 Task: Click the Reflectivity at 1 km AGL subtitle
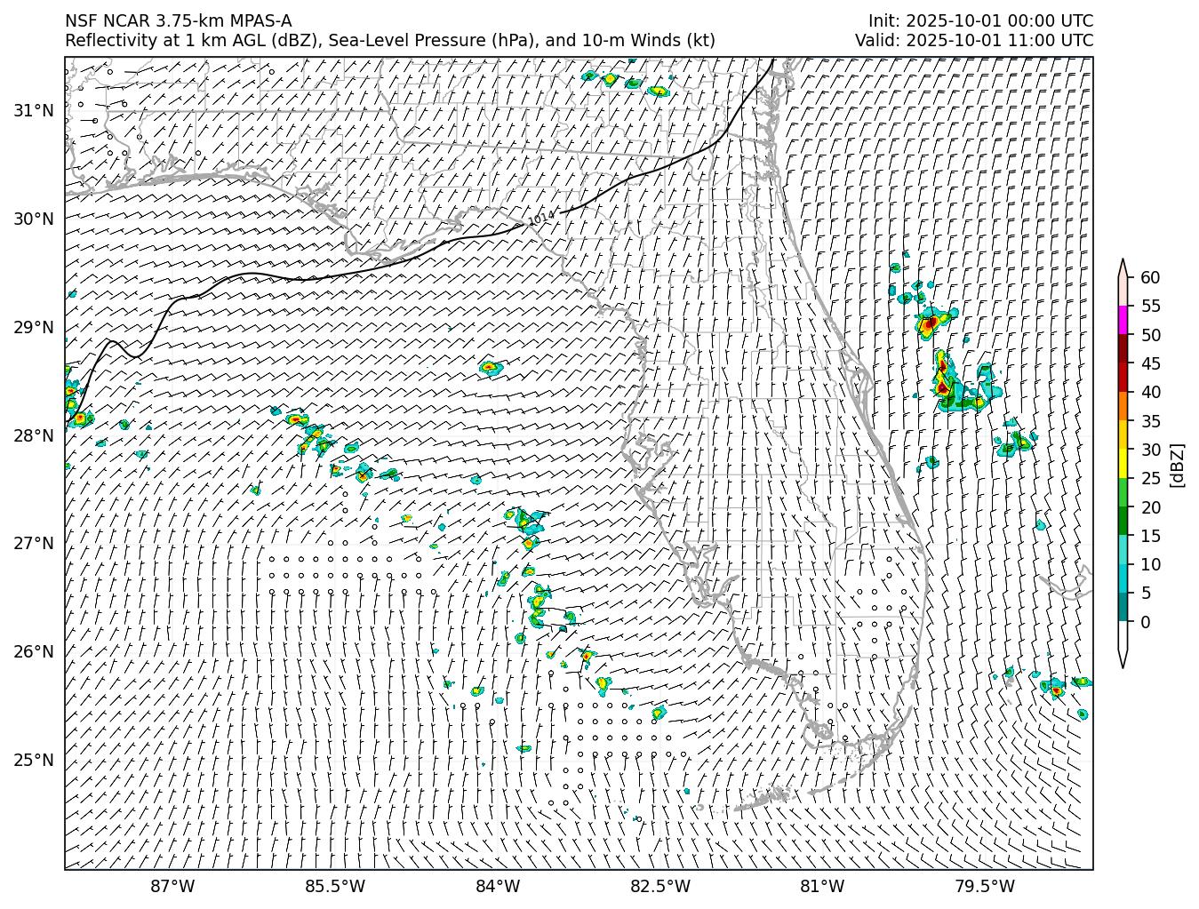tap(389, 40)
